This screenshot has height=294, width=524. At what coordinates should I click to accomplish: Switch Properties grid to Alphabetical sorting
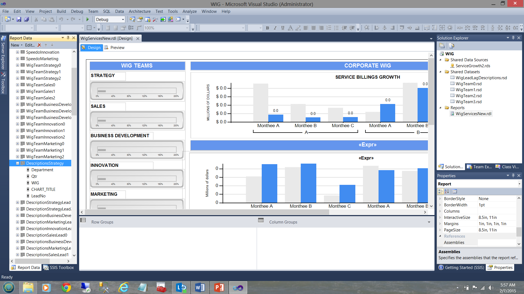click(447, 191)
